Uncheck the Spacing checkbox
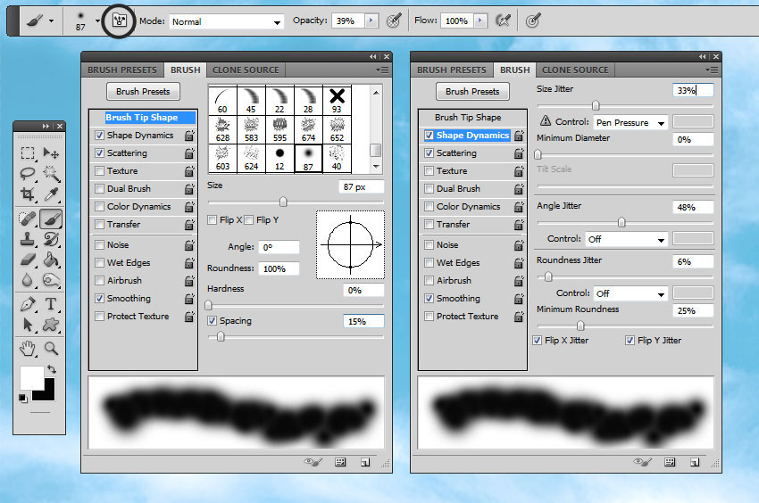759x503 pixels. pyautogui.click(x=212, y=321)
